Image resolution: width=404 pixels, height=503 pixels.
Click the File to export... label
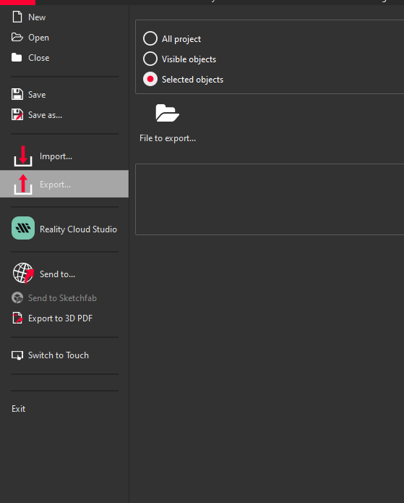pyautogui.click(x=168, y=138)
